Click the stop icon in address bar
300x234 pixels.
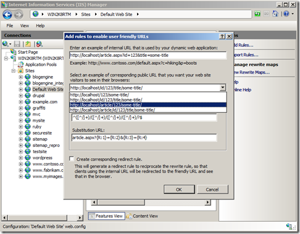[x=266, y=14]
